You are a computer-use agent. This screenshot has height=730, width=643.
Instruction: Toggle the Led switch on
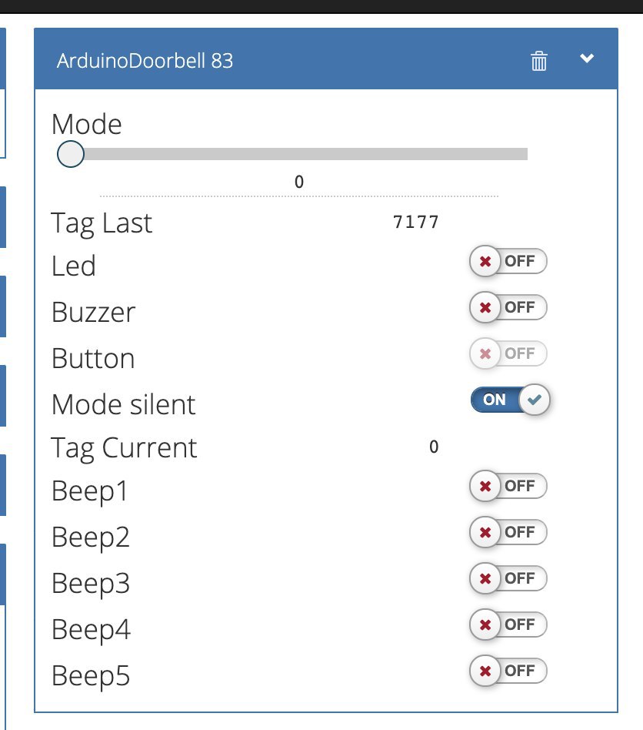click(508, 261)
